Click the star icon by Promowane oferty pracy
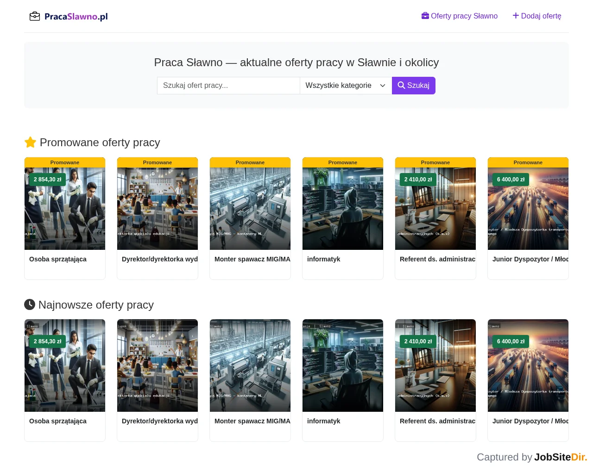 30,143
